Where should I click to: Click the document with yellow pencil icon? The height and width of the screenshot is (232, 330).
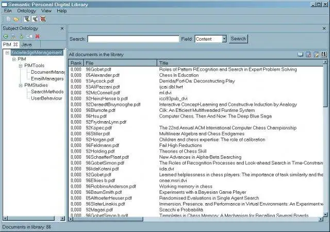click(x=316, y=55)
